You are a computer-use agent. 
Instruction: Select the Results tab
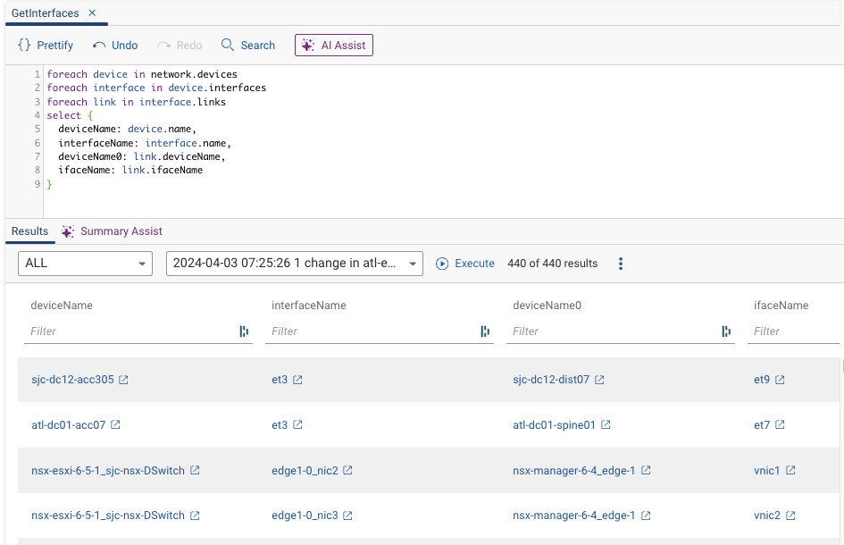click(29, 231)
